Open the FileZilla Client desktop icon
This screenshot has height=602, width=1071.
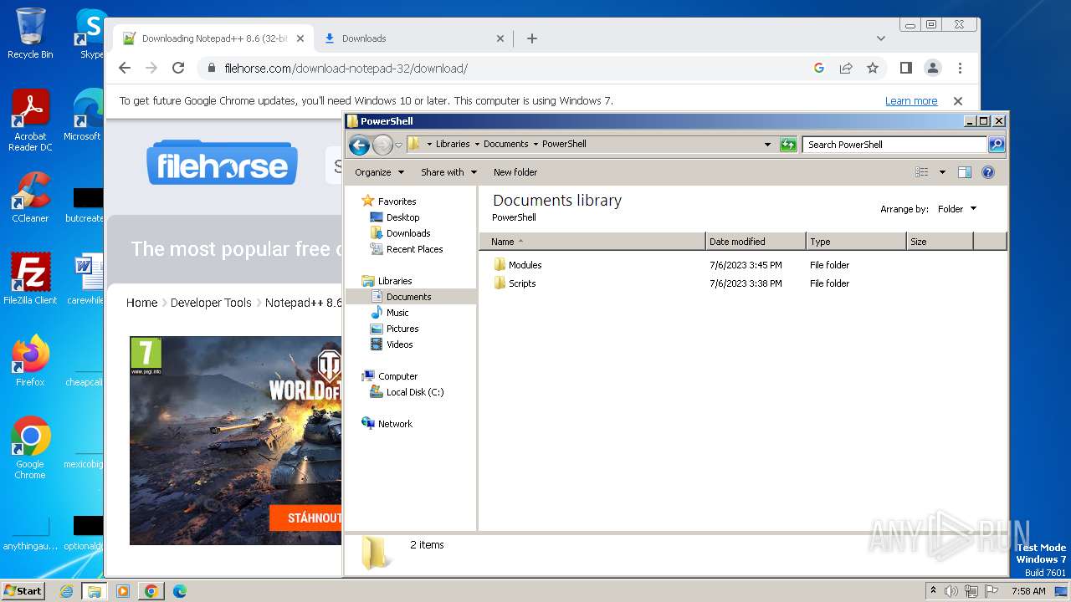tap(30, 279)
